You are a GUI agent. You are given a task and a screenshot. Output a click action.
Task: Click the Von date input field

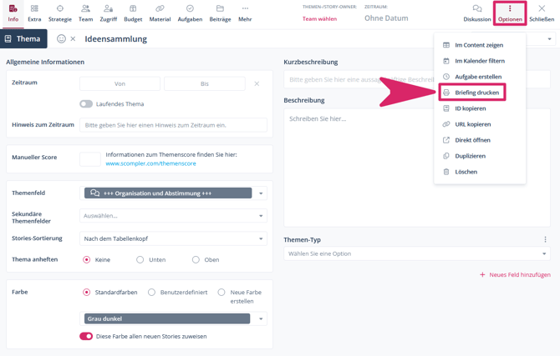tap(120, 83)
